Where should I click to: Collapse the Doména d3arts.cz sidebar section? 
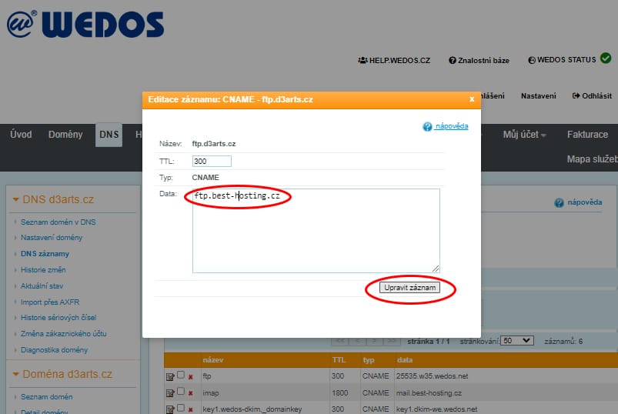coord(15,374)
